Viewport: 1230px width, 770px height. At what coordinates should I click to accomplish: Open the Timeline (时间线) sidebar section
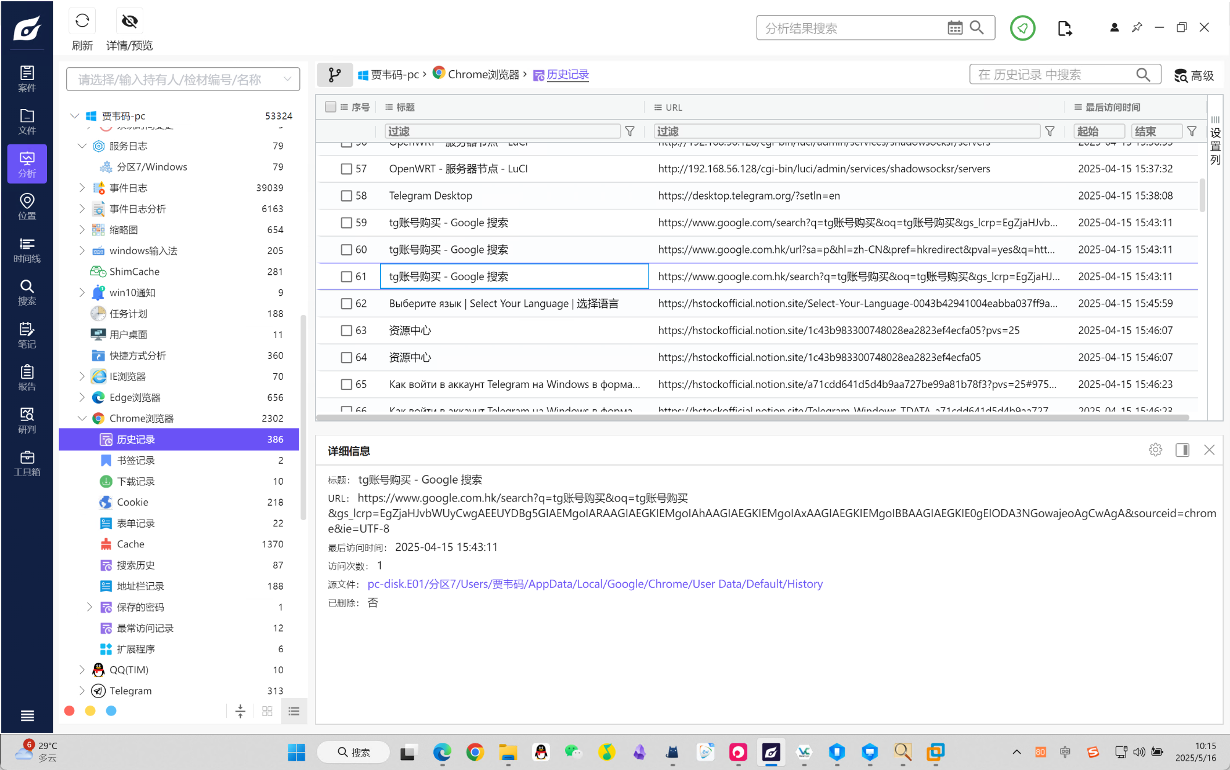click(x=27, y=250)
